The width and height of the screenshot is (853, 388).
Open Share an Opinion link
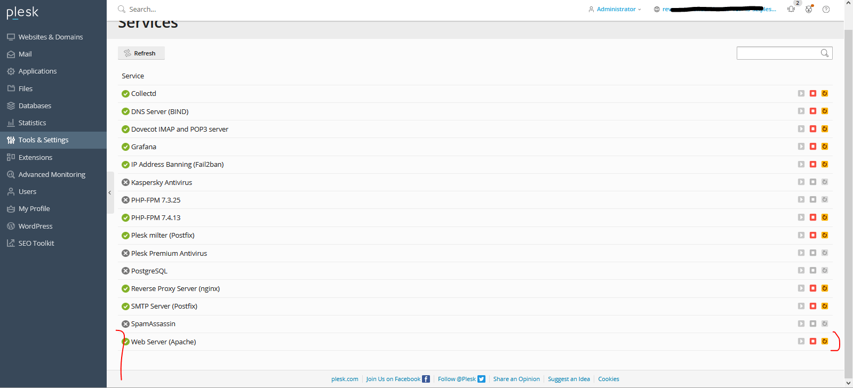tap(516, 379)
